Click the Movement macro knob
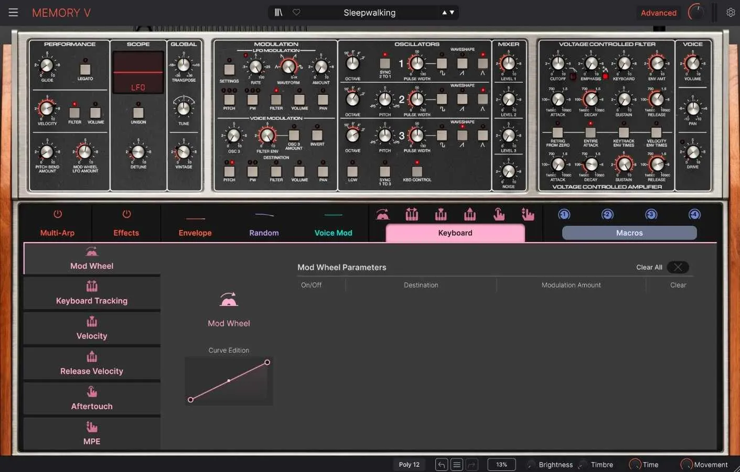This screenshot has width=740, height=472. (x=687, y=465)
